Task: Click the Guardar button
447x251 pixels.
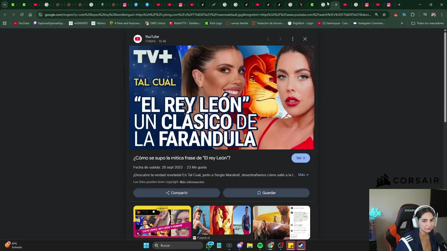Action: pos(266,193)
